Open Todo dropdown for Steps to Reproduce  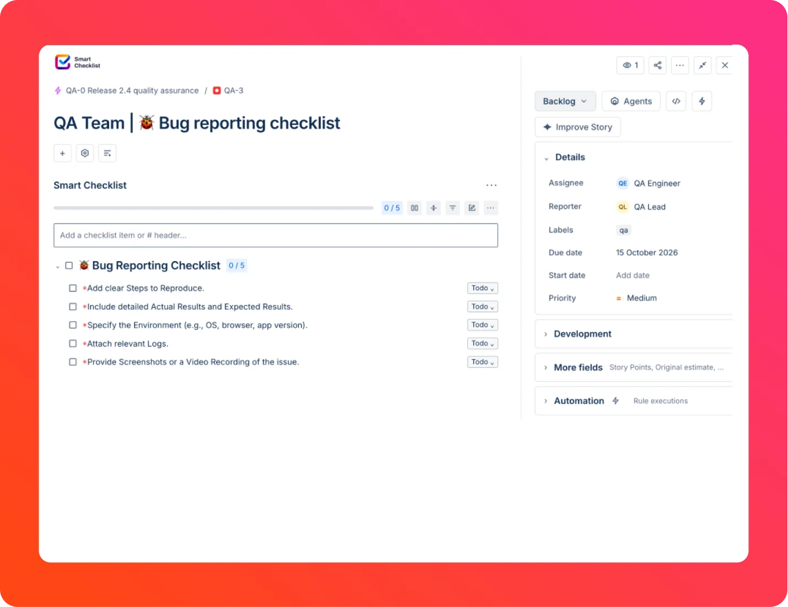(483, 288)
